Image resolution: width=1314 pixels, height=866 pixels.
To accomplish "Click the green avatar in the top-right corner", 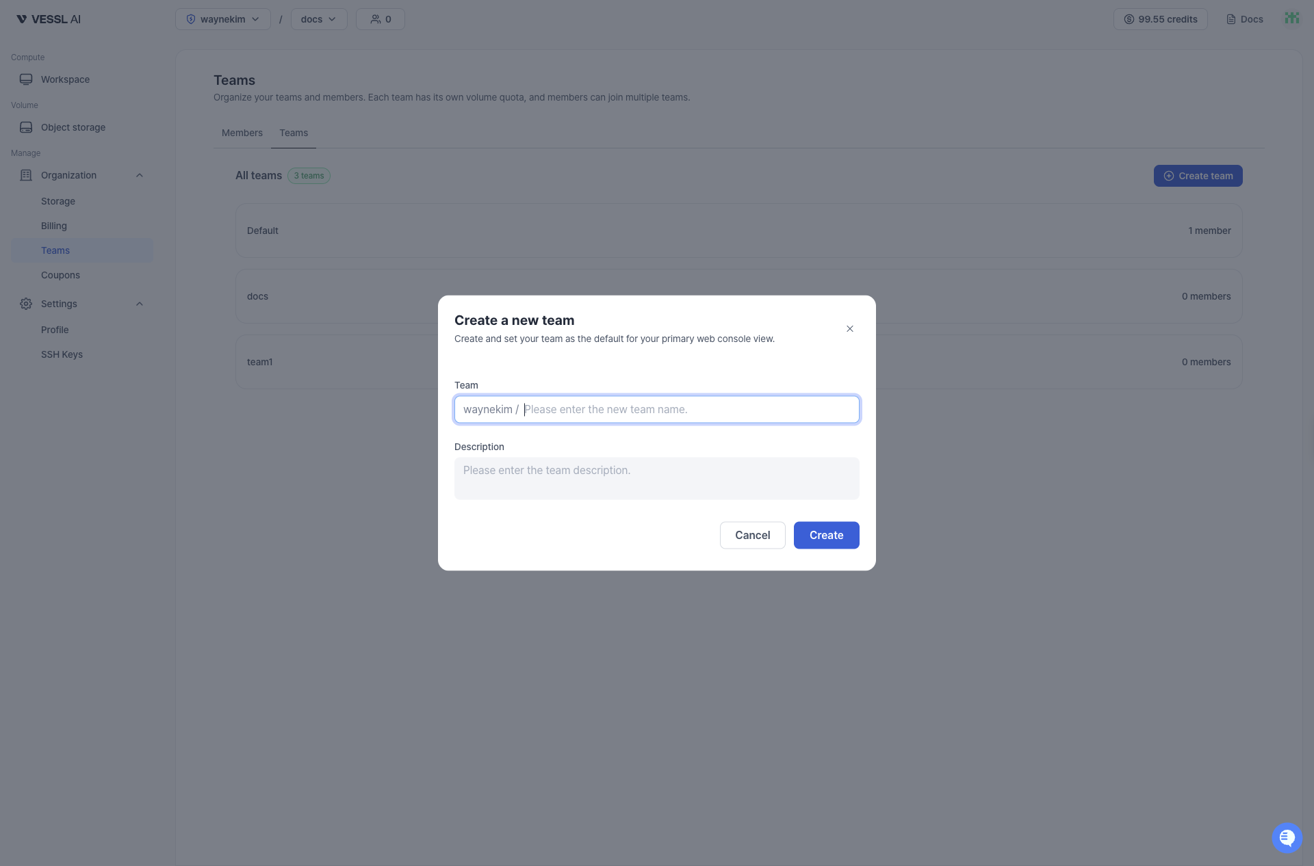I will 1291,18.
